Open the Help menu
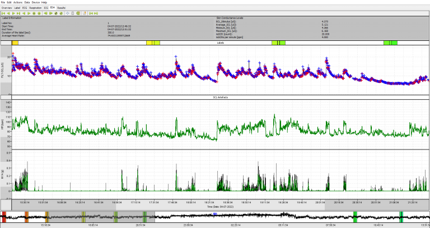 point(44,2)
